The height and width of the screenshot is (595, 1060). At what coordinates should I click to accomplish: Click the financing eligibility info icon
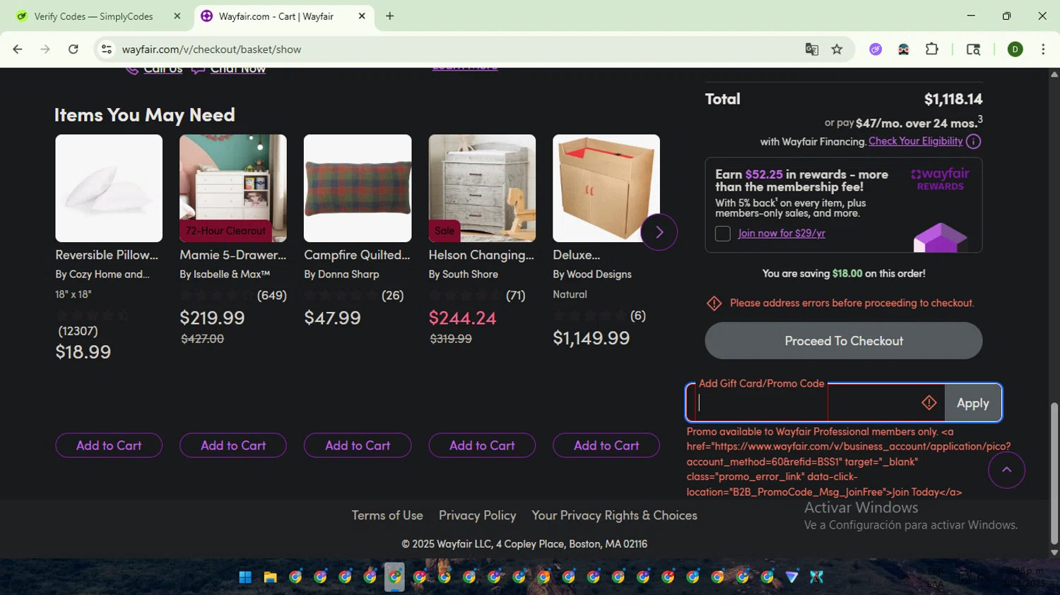coord(974,142)
